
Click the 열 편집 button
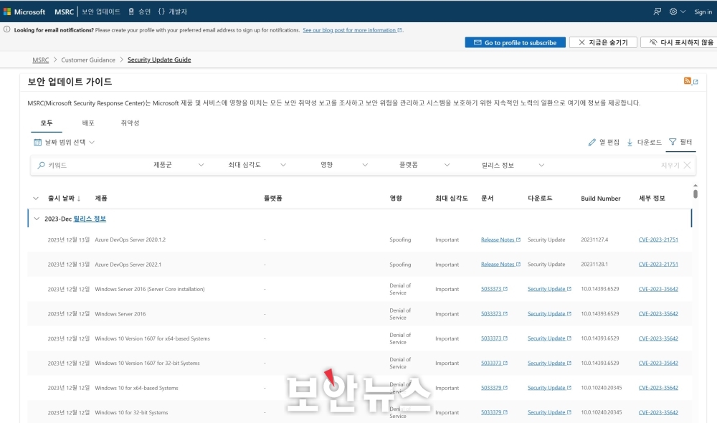click(604, 142)
